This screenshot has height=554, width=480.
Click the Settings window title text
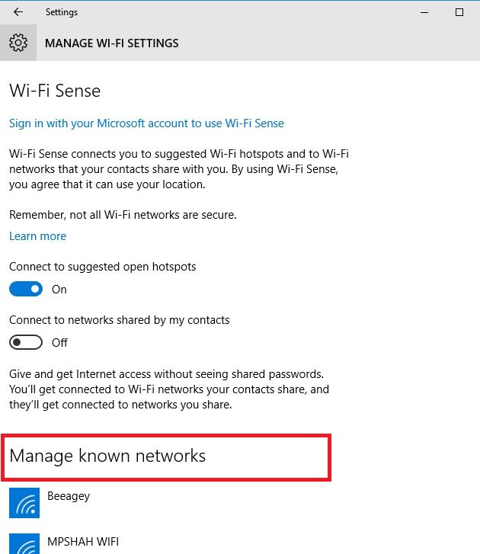(x=62, y=12)
